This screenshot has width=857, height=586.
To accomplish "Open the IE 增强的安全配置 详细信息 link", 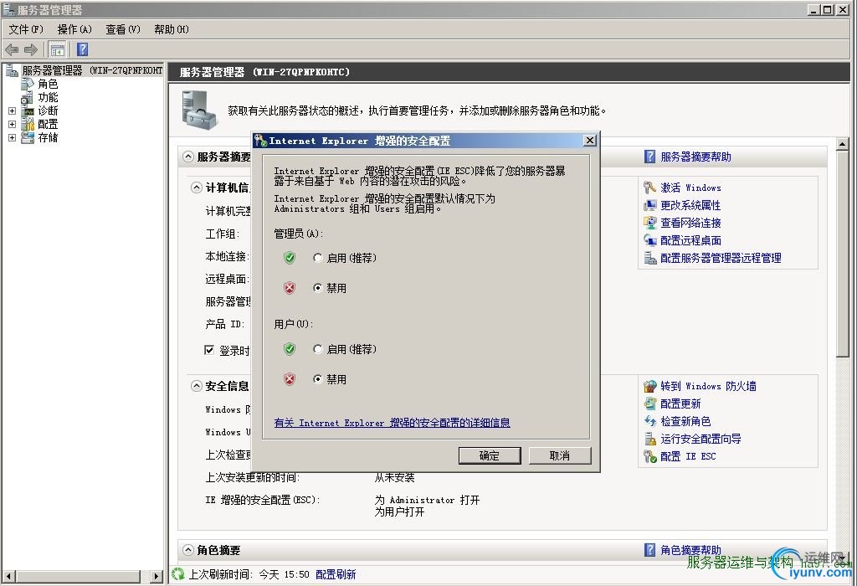I will 392,423.
